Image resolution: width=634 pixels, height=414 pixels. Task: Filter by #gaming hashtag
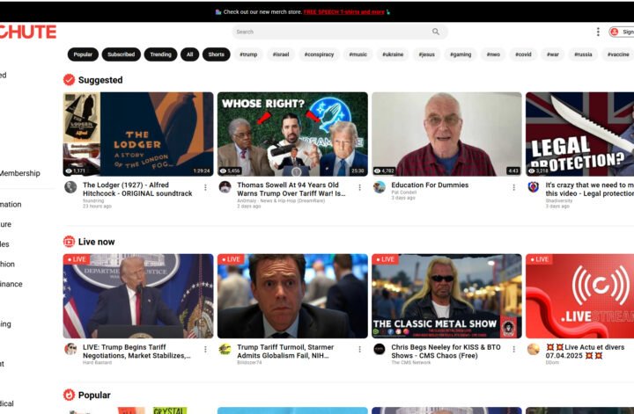click(x=461, y=54)
